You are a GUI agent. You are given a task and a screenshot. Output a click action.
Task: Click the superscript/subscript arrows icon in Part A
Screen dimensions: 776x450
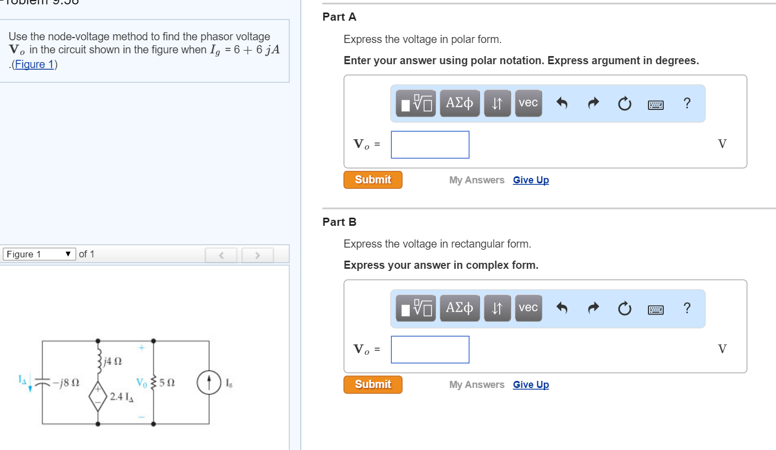tap(497, 103)
